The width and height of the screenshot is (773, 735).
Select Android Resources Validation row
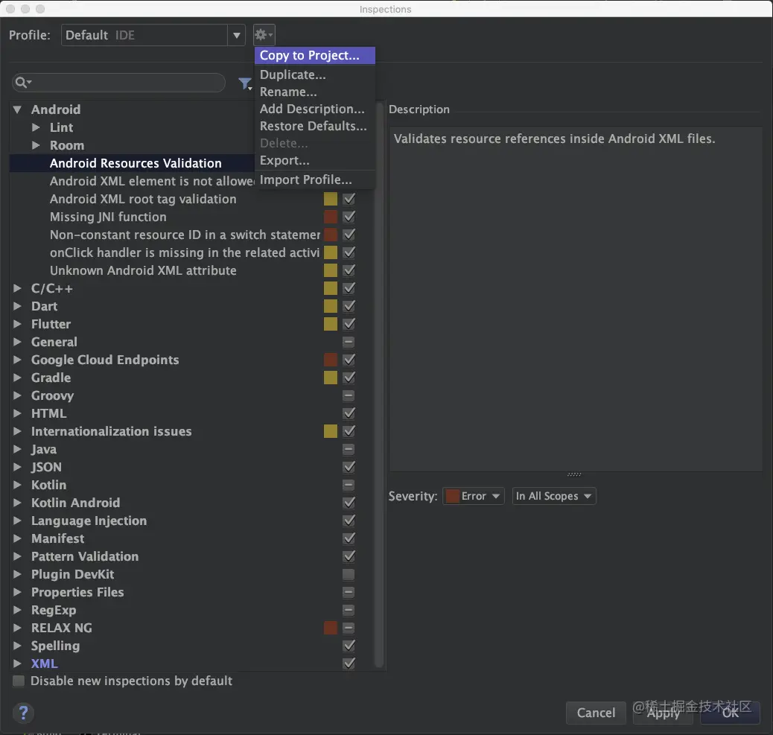click(132, 163)
